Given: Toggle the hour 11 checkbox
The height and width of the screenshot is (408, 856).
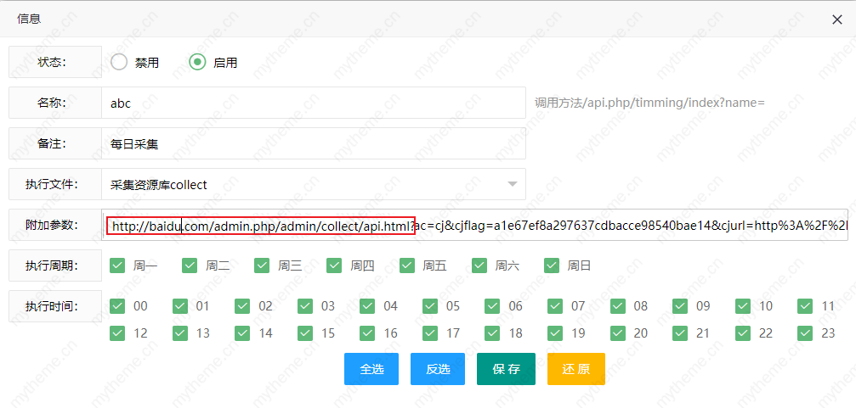Looking at the screenshot, I should (x=806, y=306).
